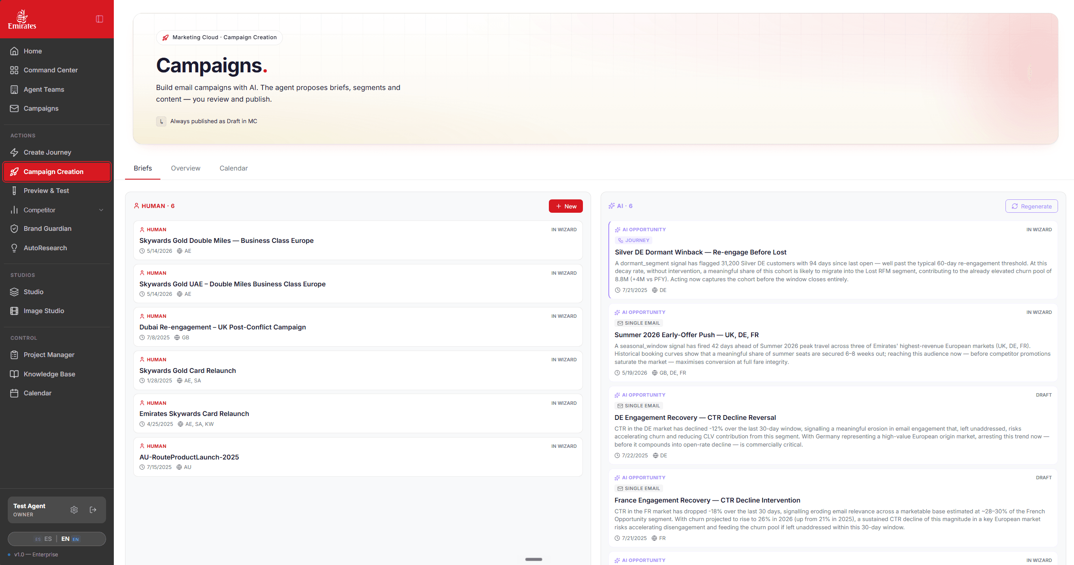Click DRAFT status on DE Engagement Recovery
Viewport: 1074px width, 565px height.
(x=1044, y=395)
